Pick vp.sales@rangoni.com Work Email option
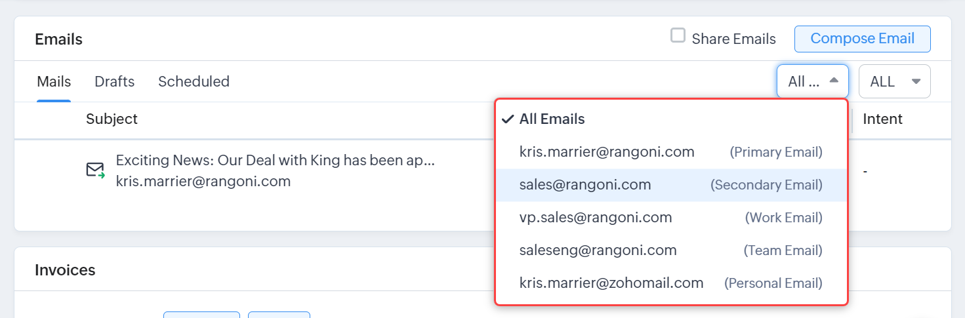Image resolution: width=965 pixels, height=318 pixels. tap(670, 218)
